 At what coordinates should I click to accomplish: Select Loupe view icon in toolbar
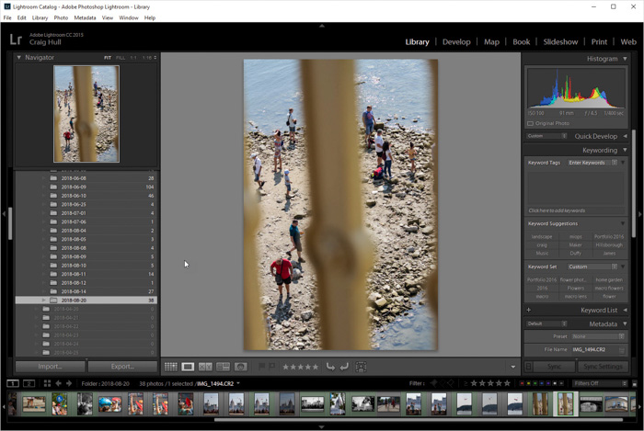188,367
